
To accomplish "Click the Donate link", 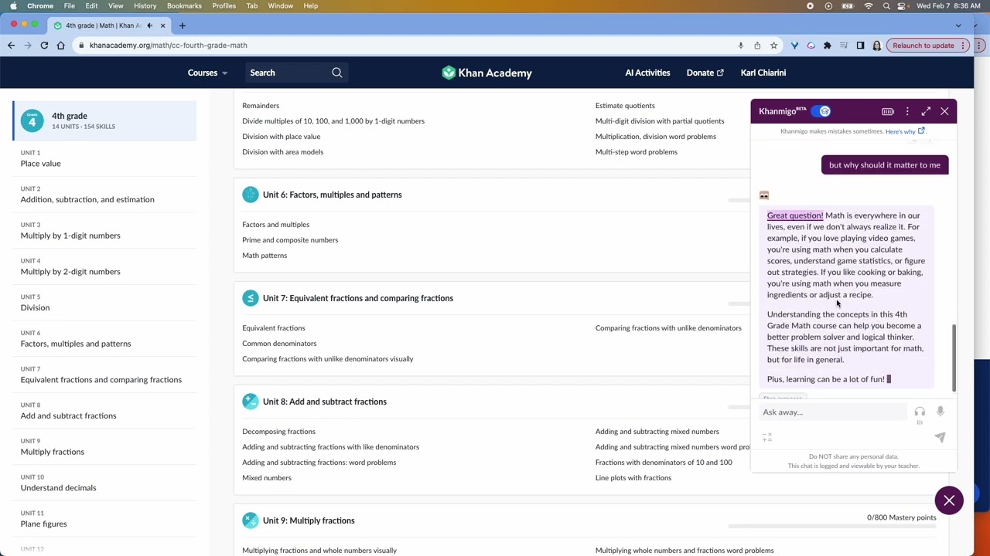I will 705,73.
